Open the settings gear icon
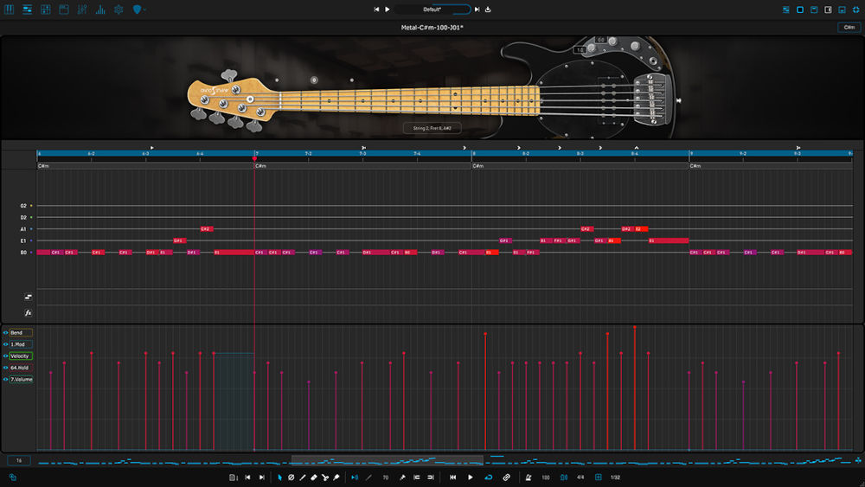This screenshot has width=865, height=487. tap(119, 10)
